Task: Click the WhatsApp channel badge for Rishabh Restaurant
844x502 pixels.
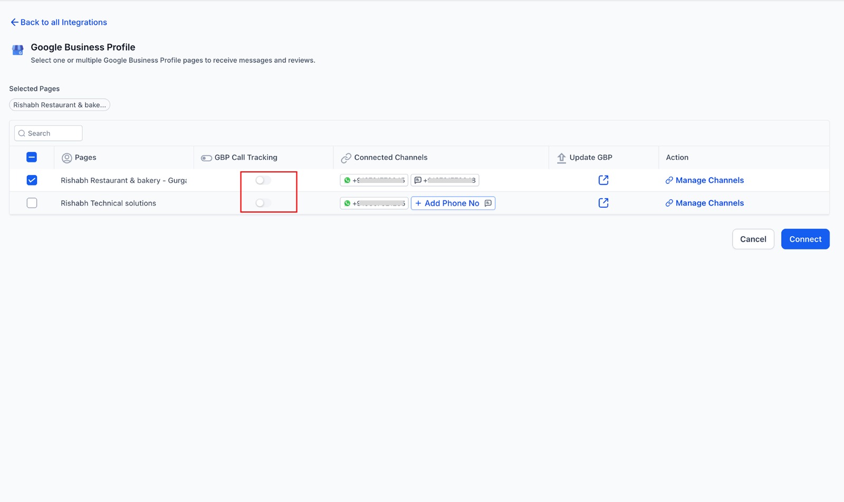Action: [373, 180]
